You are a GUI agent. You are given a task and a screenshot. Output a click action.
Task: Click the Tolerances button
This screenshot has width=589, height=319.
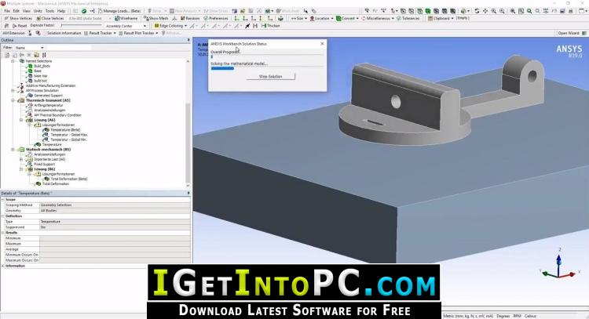click(x=408, y=18)
